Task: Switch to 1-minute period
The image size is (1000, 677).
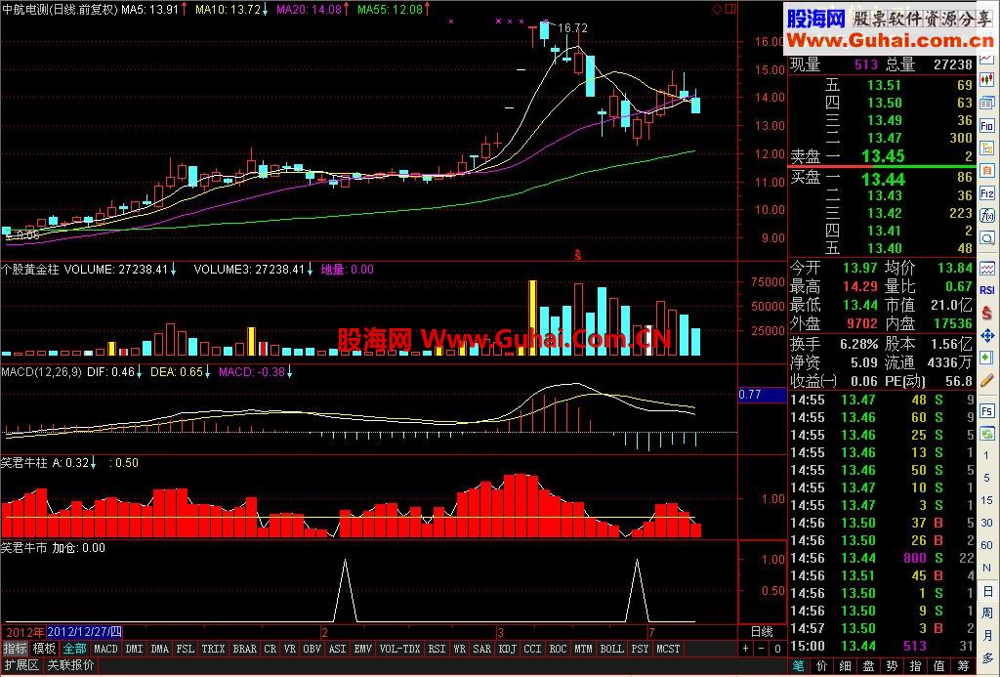Action: [x=987, y=455]
